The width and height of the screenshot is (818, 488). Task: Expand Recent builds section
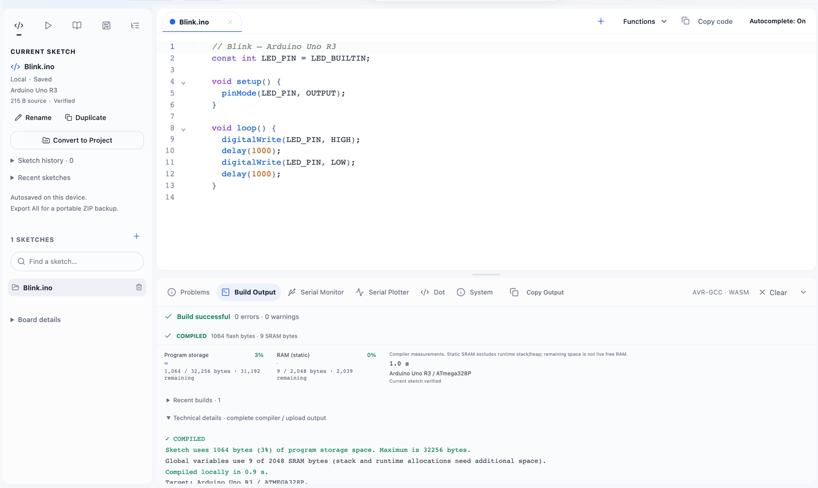pyautogui.click(x=193, y=400)
